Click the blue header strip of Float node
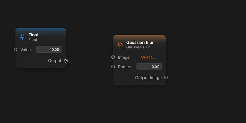Image resolution: width=246 pixels, height=123 pixels. 41,29
